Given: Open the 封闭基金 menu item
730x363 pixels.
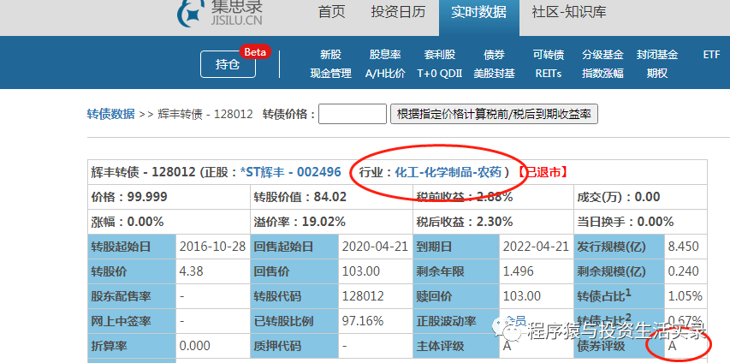Looking at the screenshot, I should coord(657,55).
